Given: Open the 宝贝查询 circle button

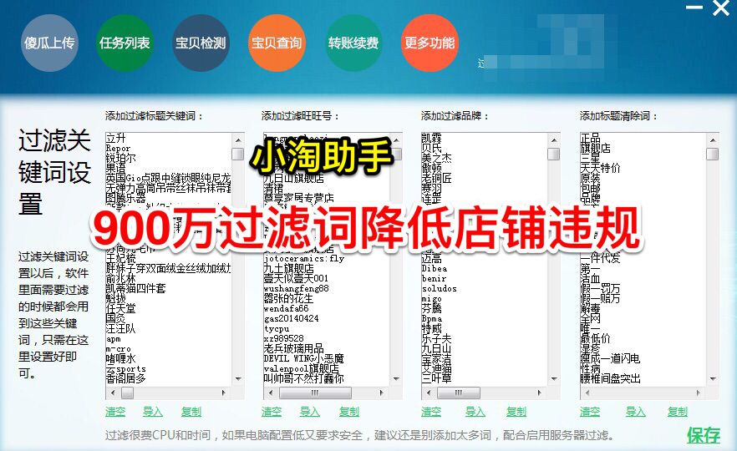Looking at the screenshot, I should pyautogui.click(x=277, y=43).
